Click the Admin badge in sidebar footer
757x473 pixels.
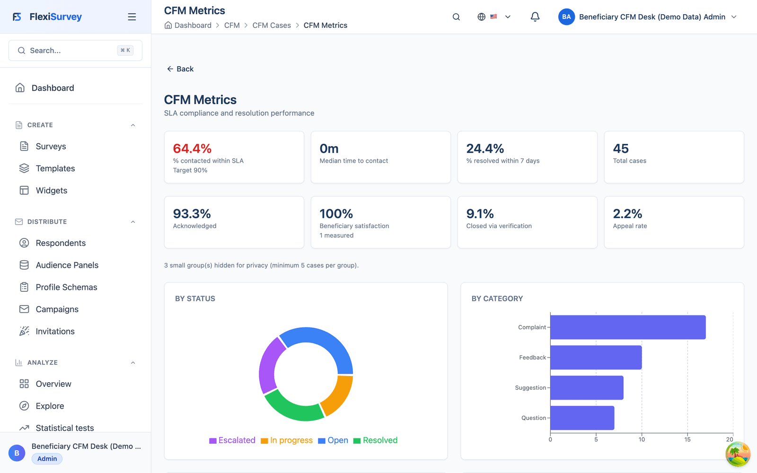tap(47, 459)
